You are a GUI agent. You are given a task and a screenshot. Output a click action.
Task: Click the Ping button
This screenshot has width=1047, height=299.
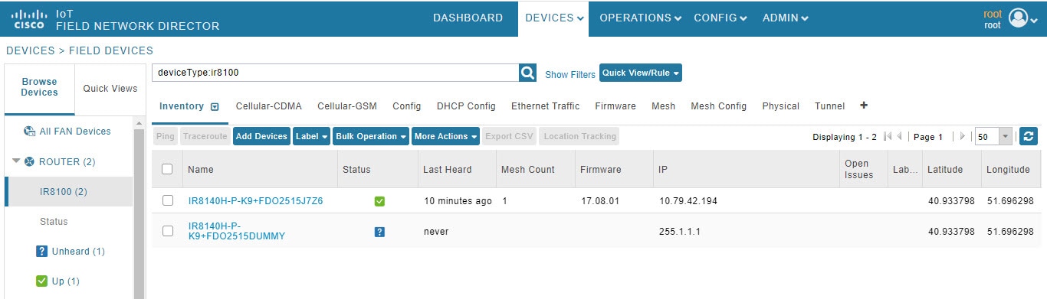click(x=166, y=136)
